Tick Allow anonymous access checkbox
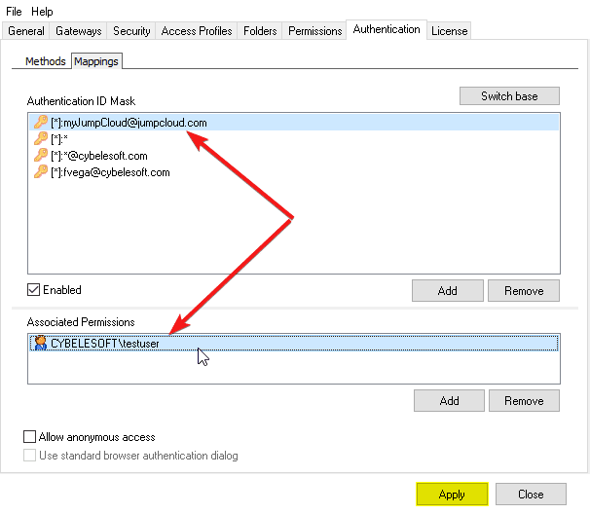Image resolution: width=590 pixels, height=514 pixels. 30,437
